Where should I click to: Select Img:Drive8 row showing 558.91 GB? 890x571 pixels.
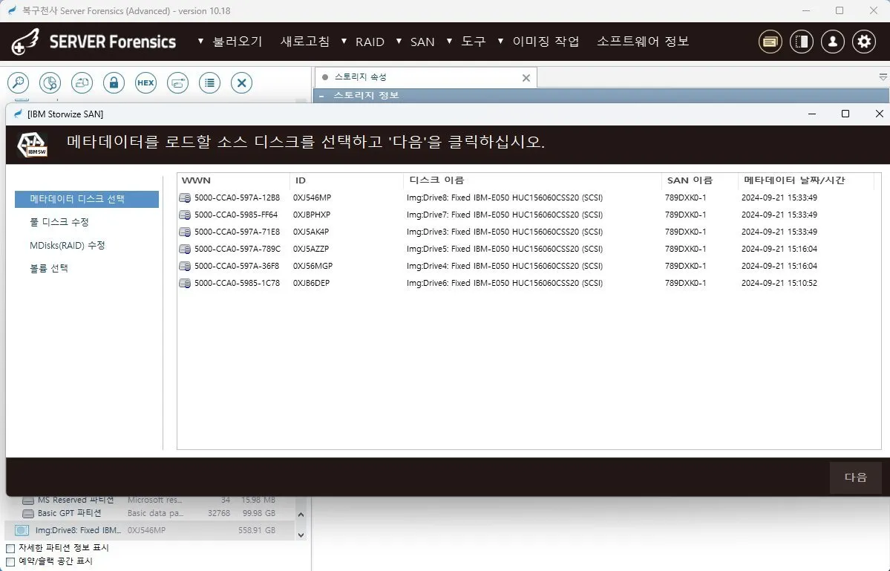tap(149, 530)
